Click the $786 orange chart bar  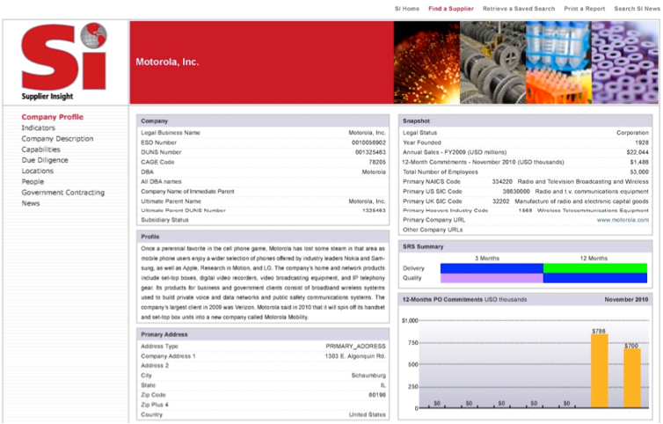click(599, 370)
